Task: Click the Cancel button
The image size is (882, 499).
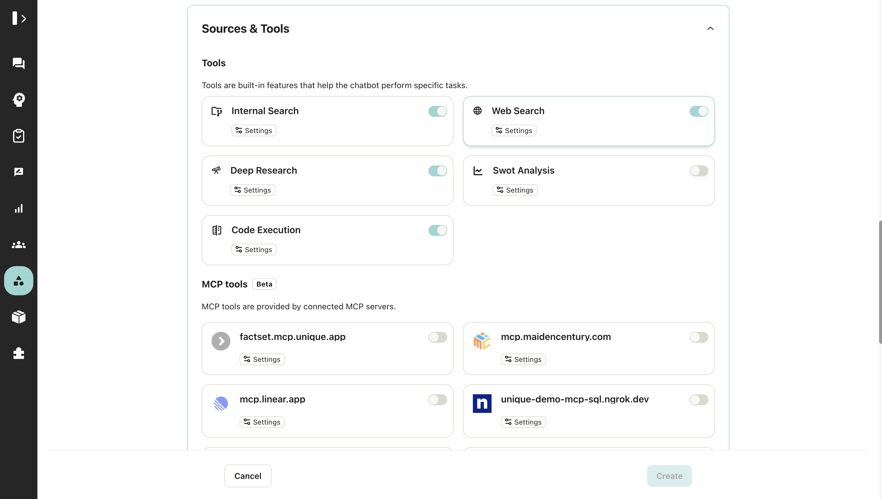Action: [x=248, y=476]
